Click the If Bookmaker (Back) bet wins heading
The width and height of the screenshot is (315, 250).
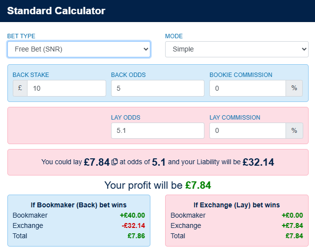point(79,205)
